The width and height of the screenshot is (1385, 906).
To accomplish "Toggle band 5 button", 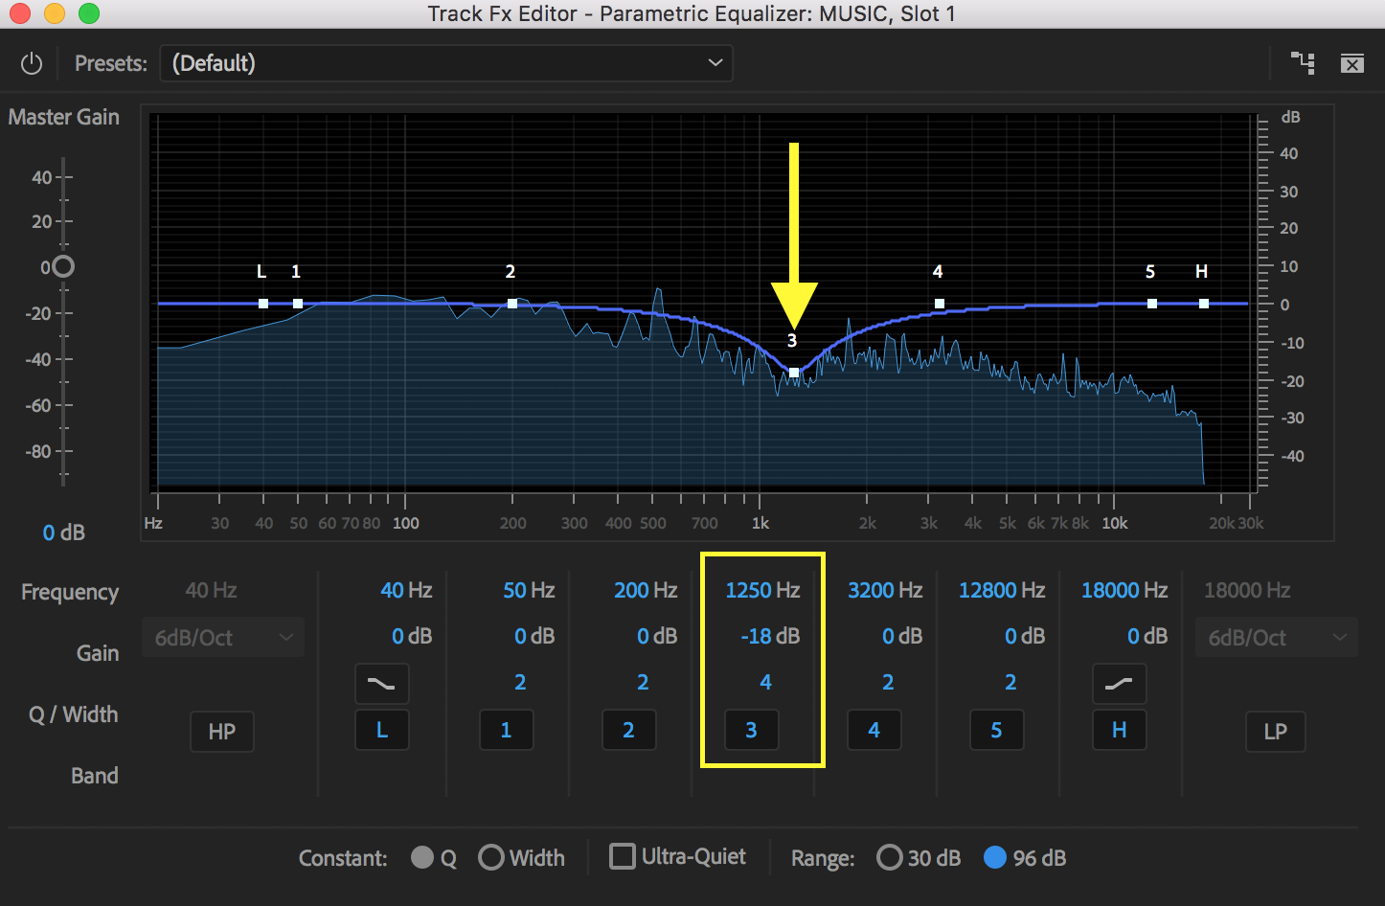I will tap(996, 731).
